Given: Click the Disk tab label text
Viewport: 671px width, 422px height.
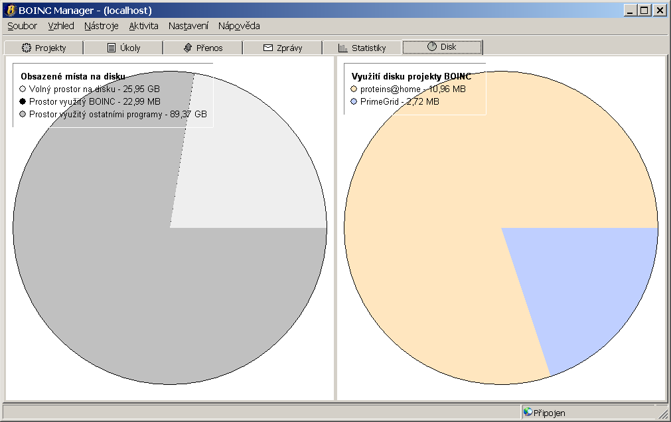Looking at the screenshot, I should point(449,46).
